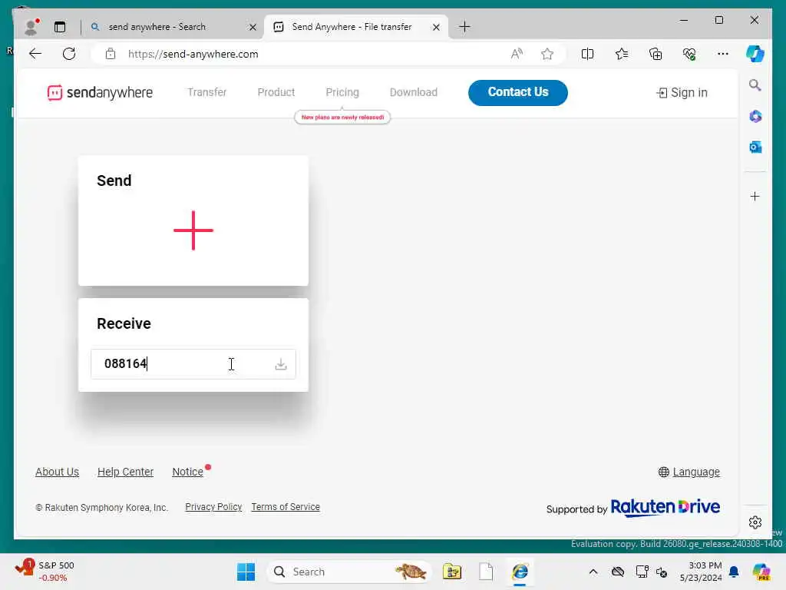Open the Product menu item
This screenshot has height=590, width=786.
pyautogui.click(x=276, y=92)
